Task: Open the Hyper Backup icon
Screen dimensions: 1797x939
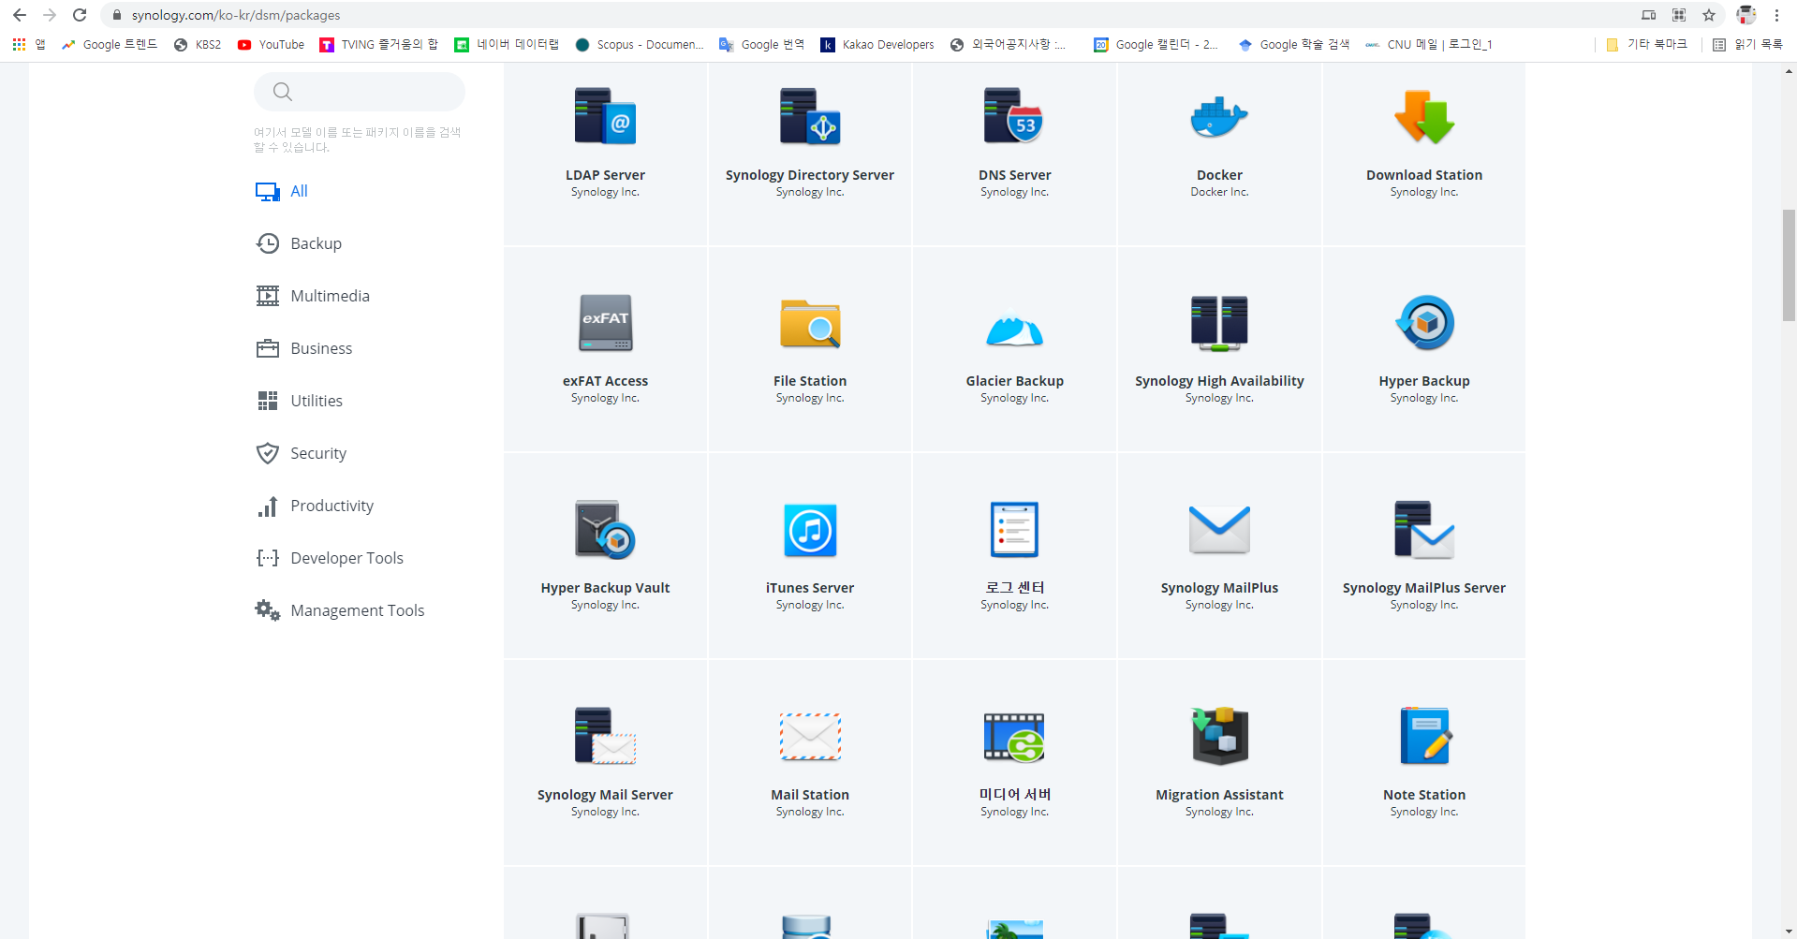Action: [1424, 323]
